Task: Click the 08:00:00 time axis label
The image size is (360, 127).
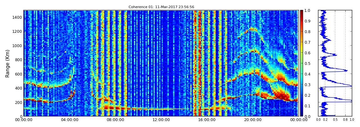Action: click(115, 120)
